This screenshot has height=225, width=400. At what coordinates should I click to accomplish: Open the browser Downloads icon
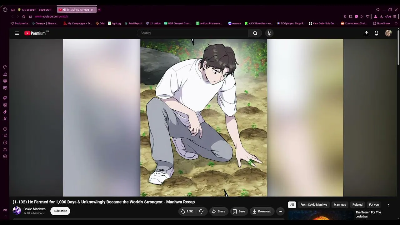tap(381, 17)
